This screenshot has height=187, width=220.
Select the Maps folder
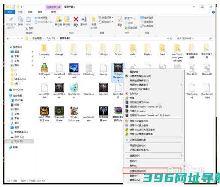point(118,48)
